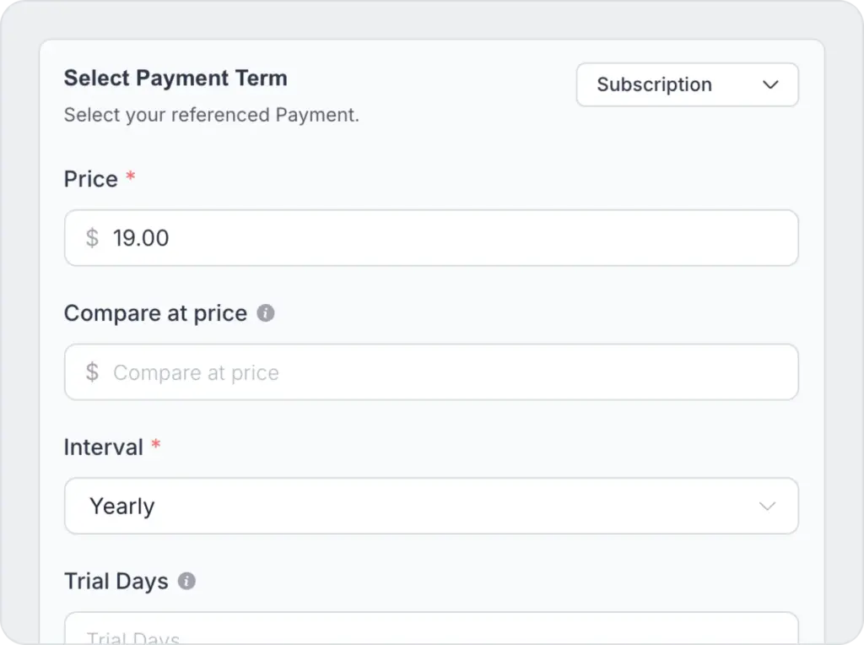Click the 'Select your referenced Payment.' description

pos(211,115)
